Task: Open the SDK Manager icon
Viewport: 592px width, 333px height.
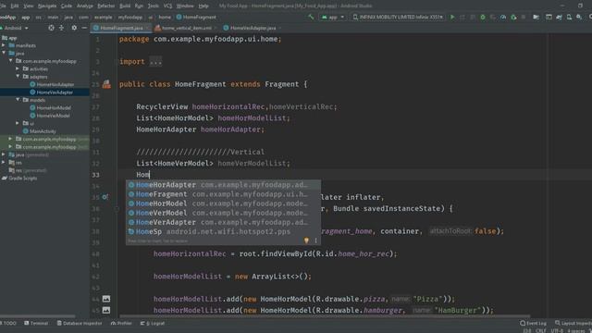Action: pyautogui.click(x=579, y=17)
